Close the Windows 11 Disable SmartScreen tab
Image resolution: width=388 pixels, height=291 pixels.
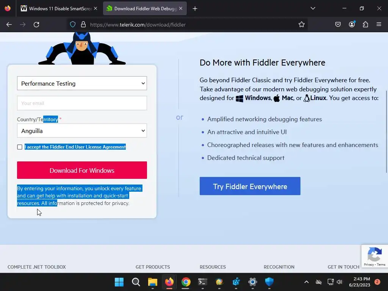(95, 8)
